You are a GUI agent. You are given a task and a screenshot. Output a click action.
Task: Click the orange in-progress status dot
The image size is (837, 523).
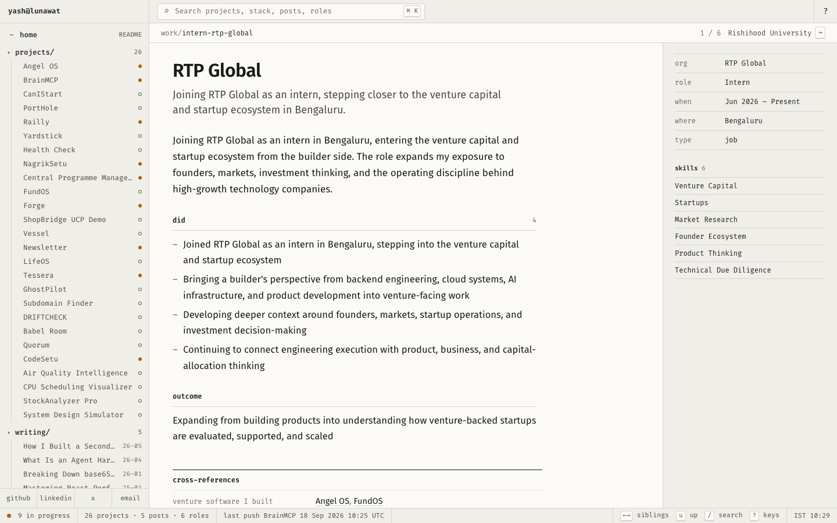(x=9, y=515)
